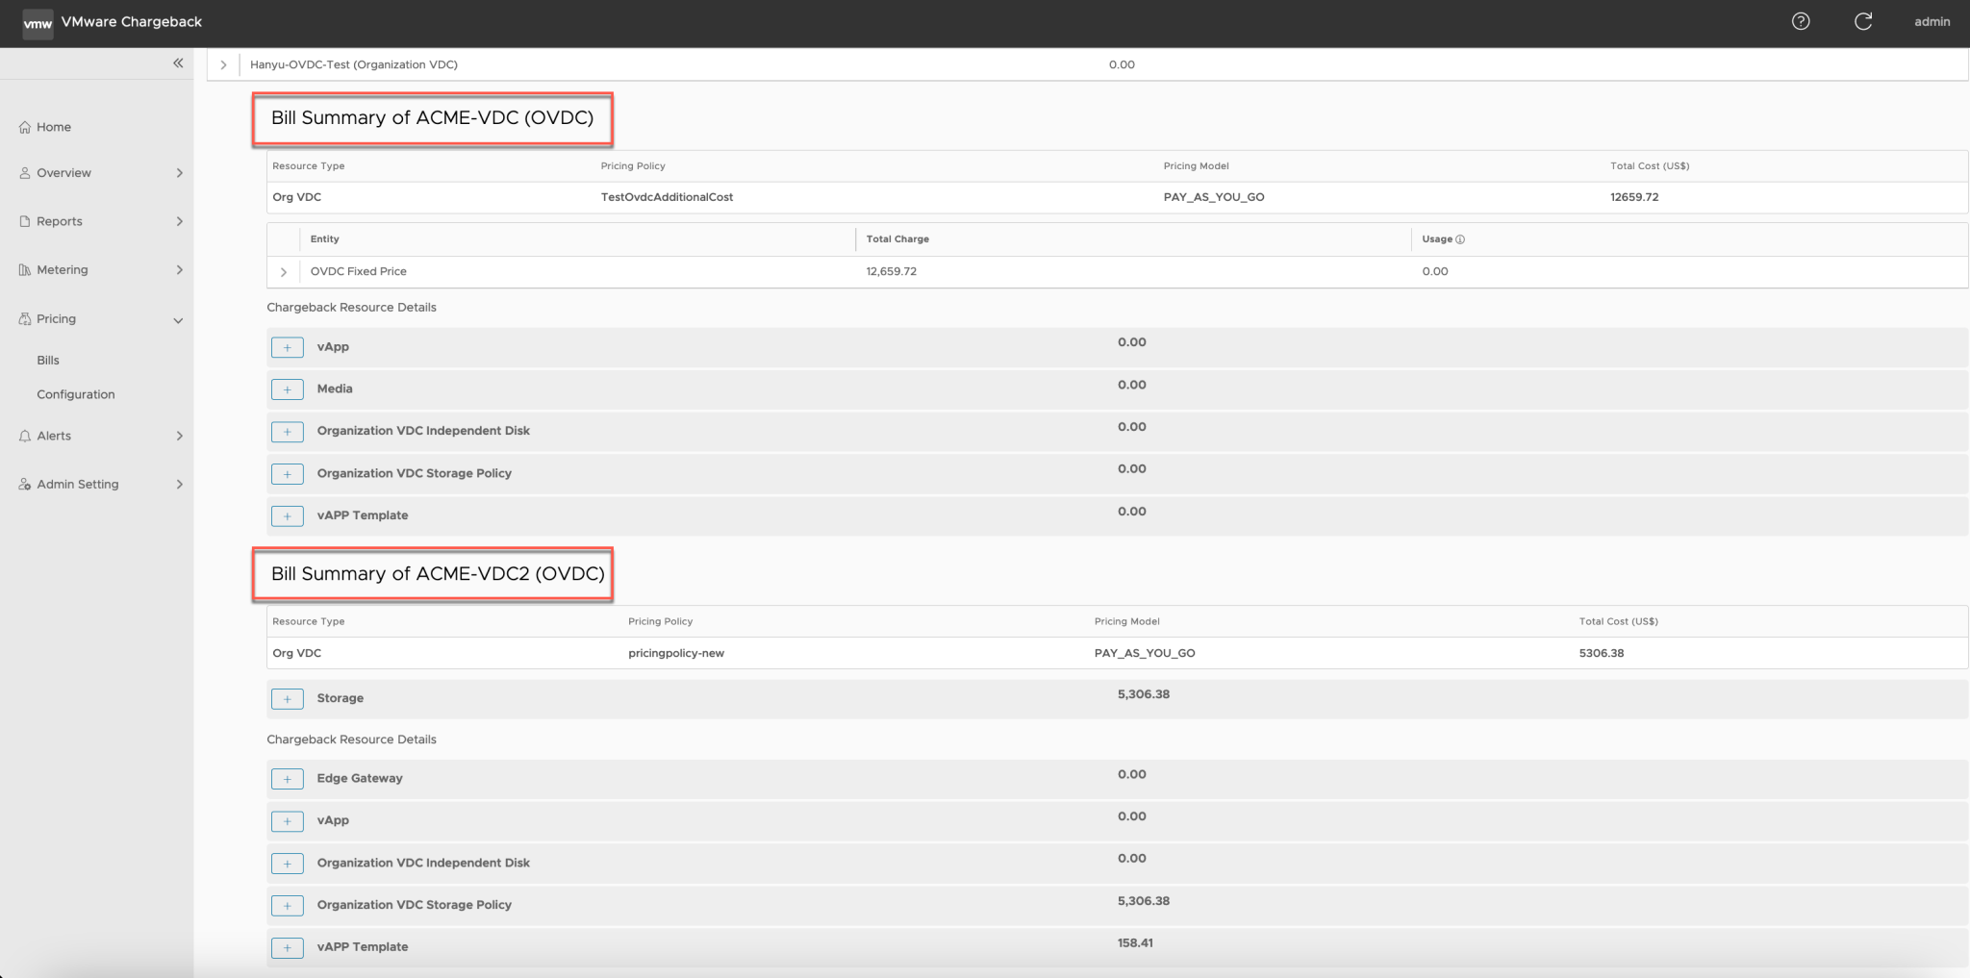Expand the vApp chargeback resource row
Image resolution: width=1970 pixels, height=978 pixels.
point(287,346)
